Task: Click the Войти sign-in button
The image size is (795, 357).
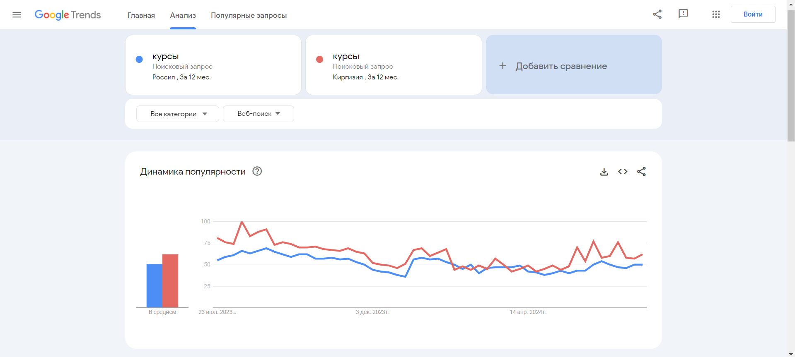Action: [753, 14]
